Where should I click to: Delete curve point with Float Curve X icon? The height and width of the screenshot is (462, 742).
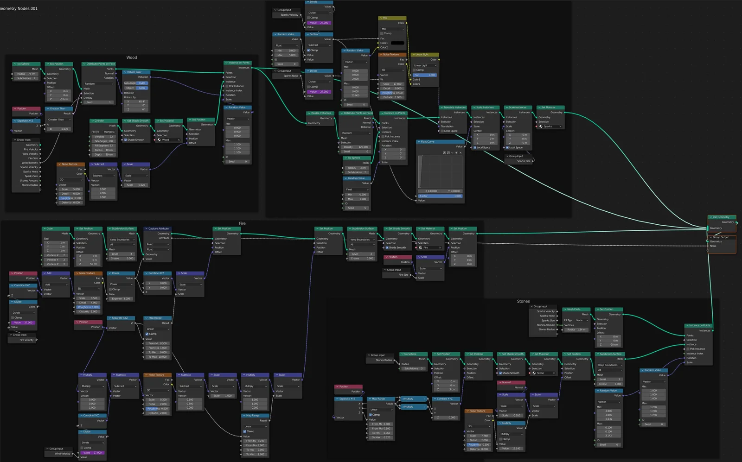coord(461,152)
